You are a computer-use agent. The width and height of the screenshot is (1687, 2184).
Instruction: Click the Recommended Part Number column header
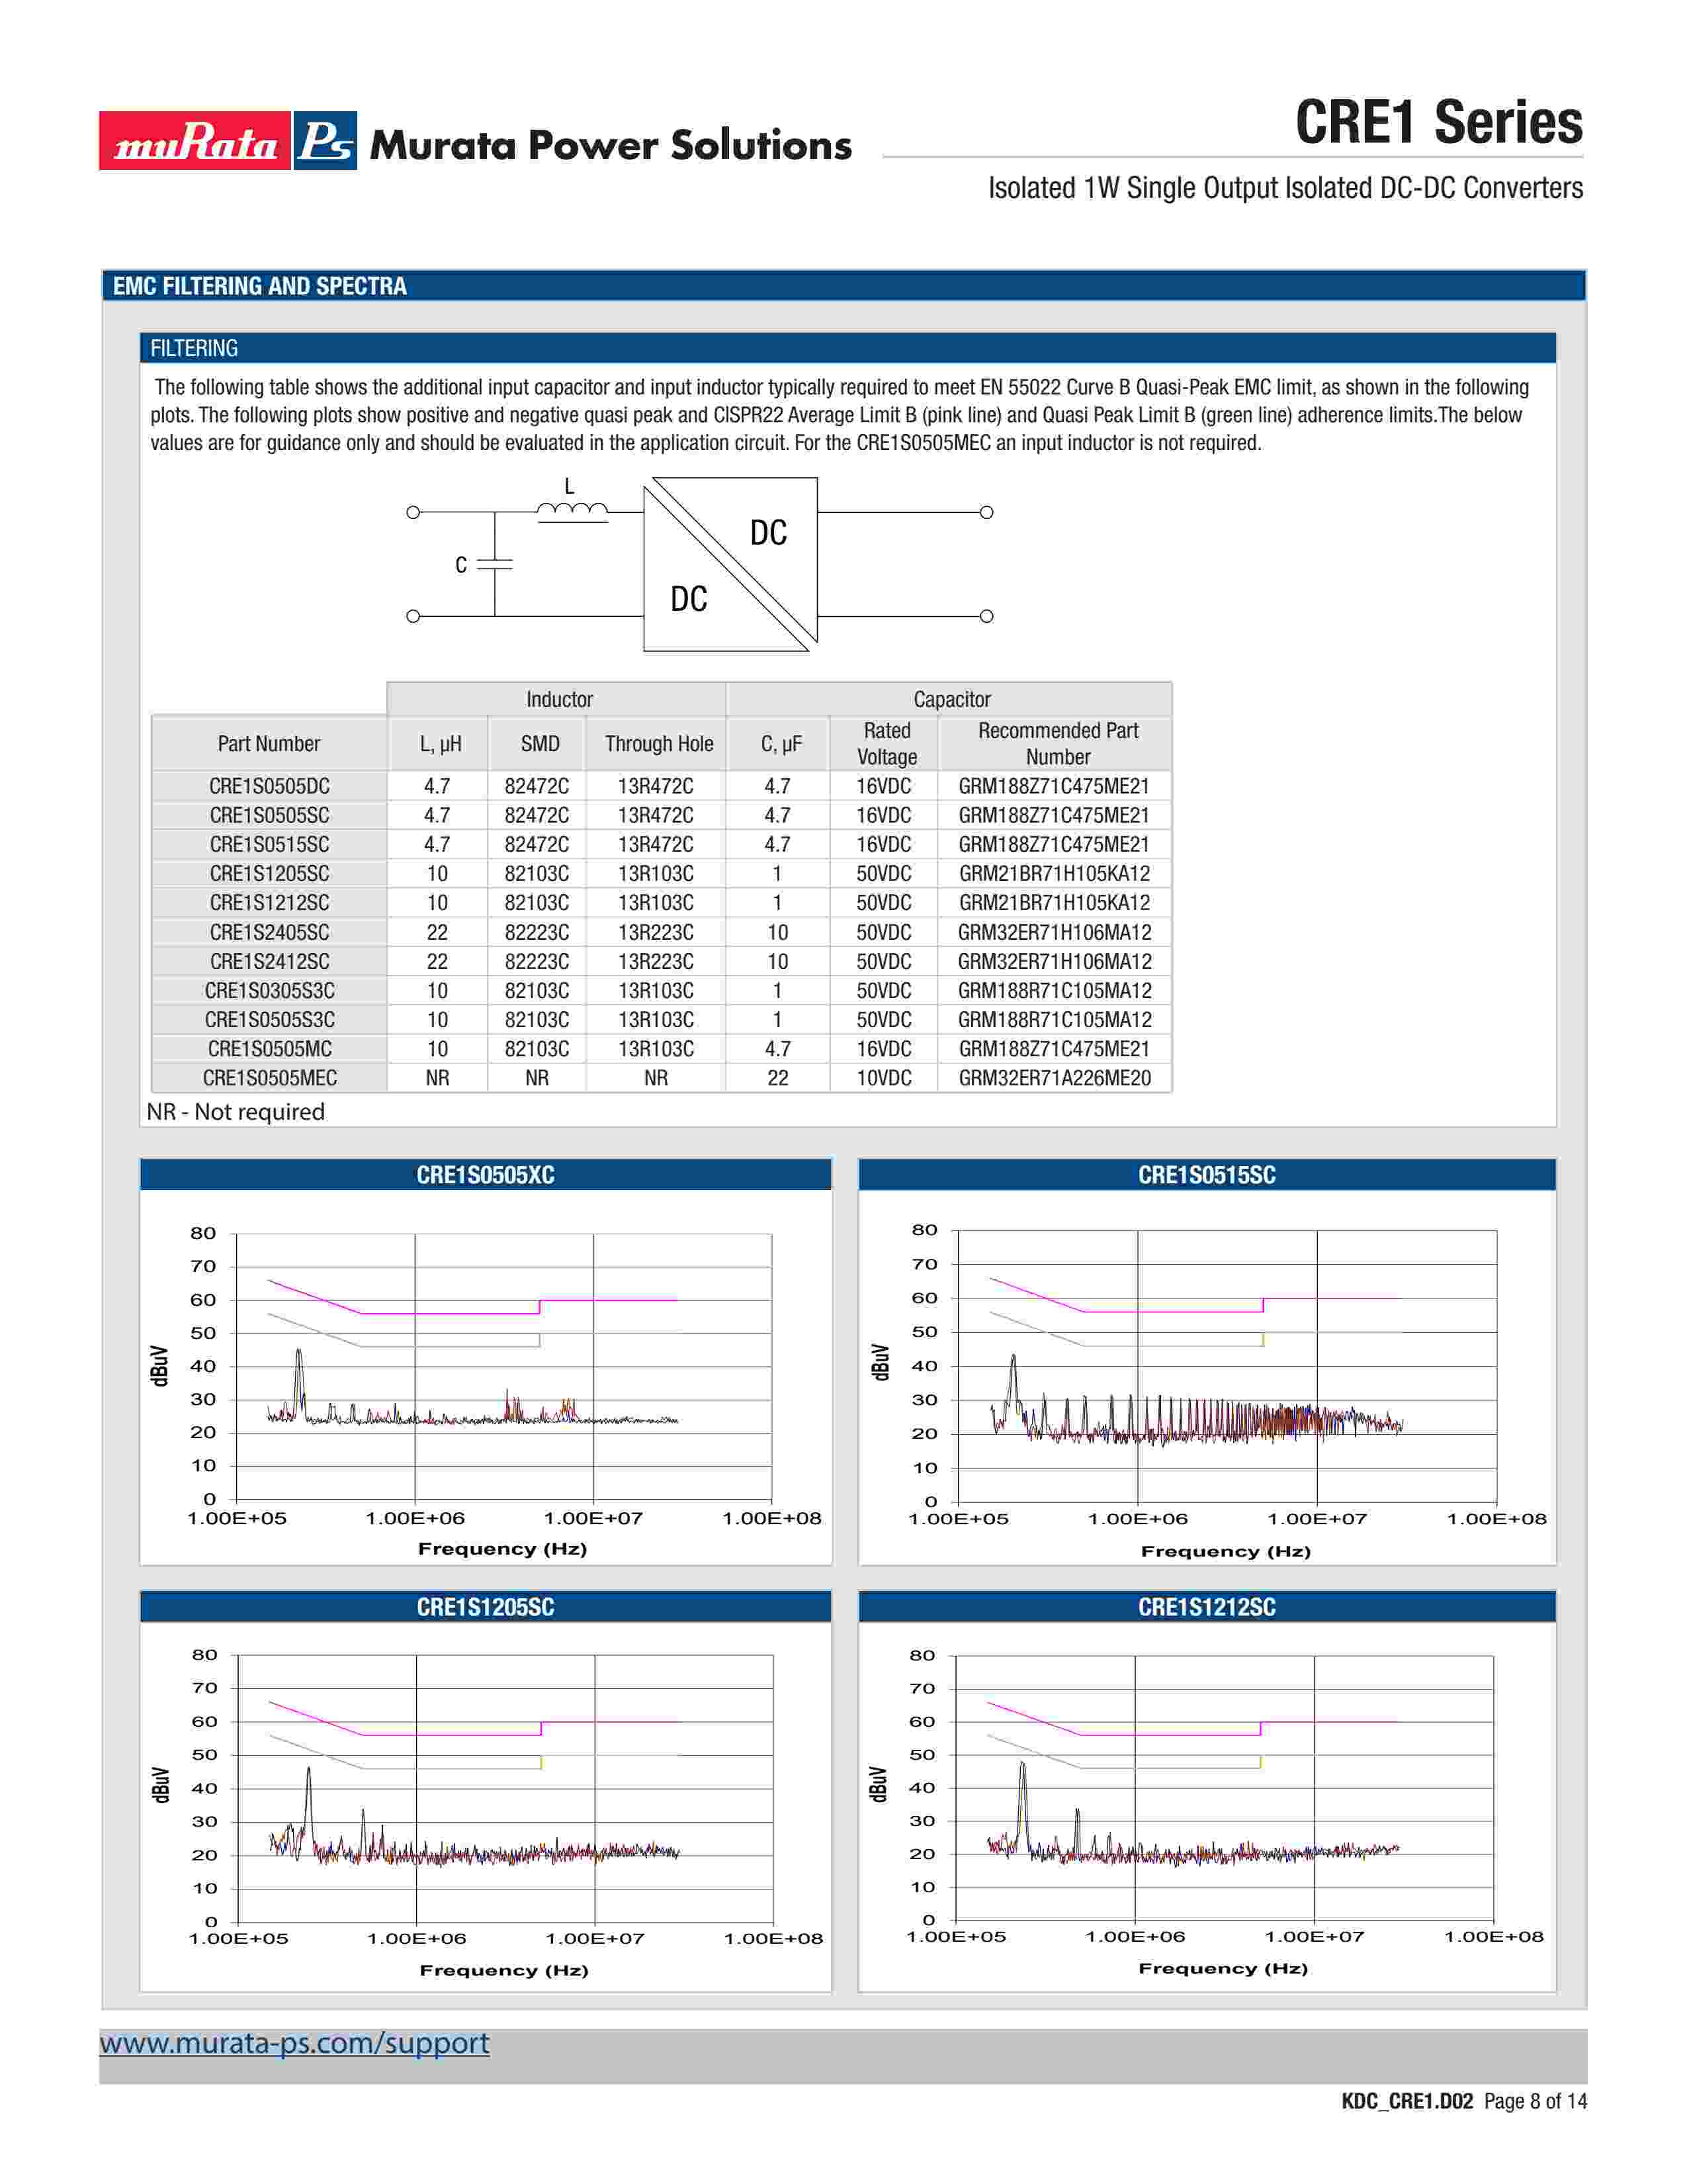coord(1057,743)
